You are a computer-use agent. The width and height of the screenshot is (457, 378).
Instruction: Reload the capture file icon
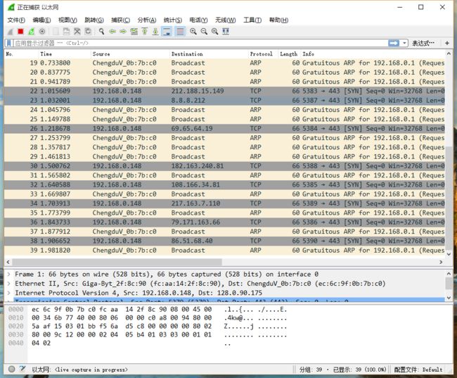(88, 32)
